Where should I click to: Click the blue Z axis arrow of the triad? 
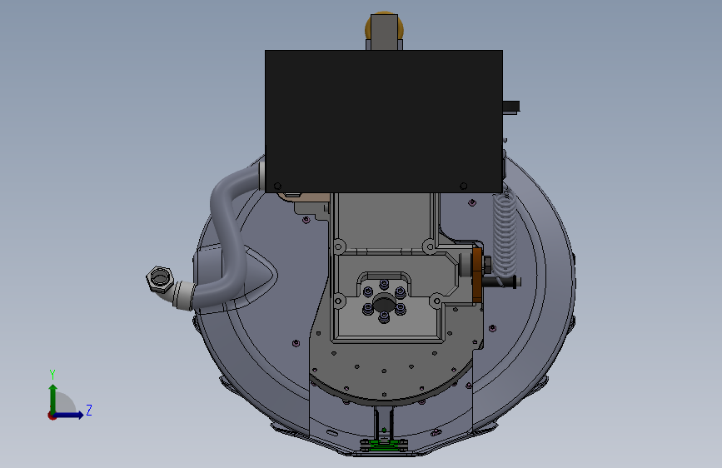69,415
